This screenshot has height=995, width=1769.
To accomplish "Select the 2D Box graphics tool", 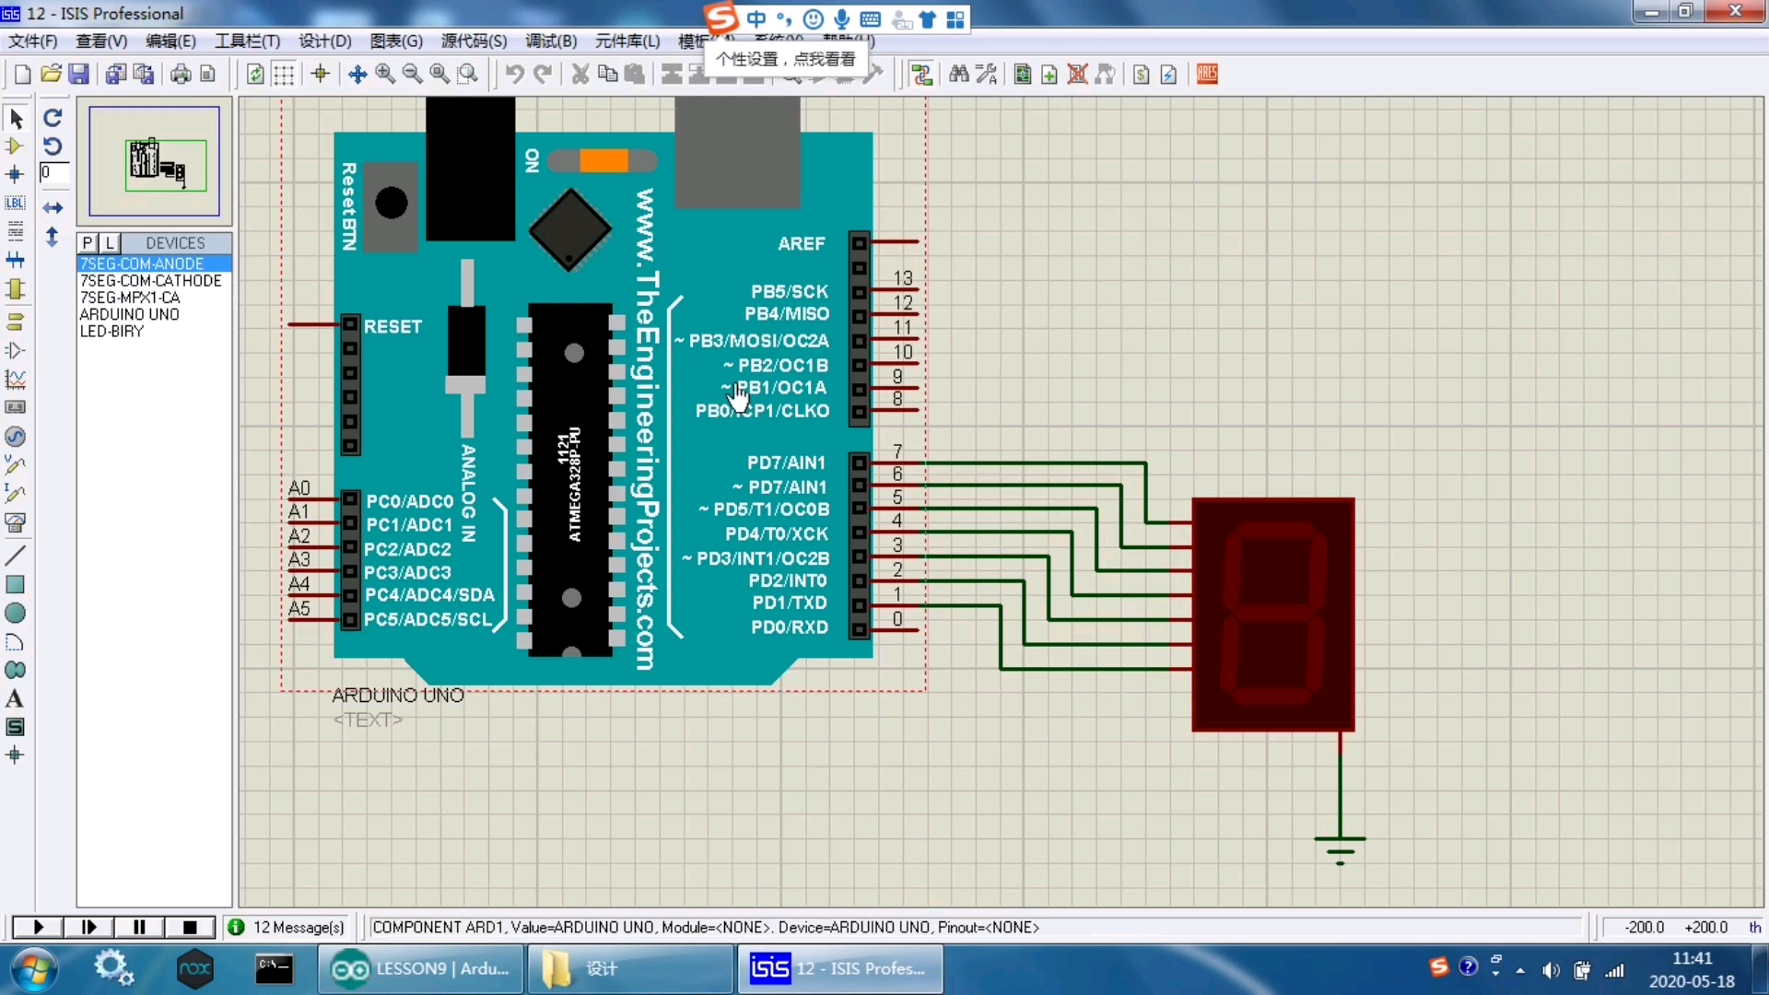I will click(15, 584).
